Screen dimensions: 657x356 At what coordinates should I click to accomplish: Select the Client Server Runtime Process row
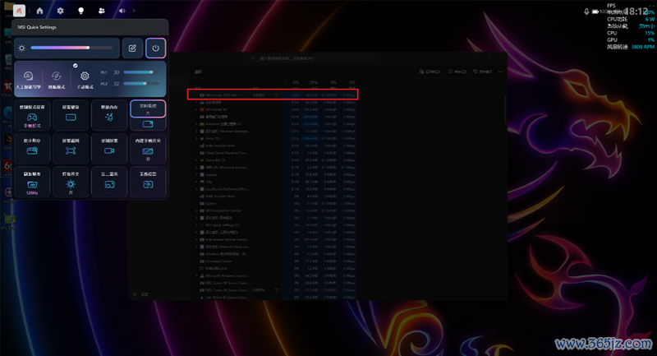click(x=274, y=153)
